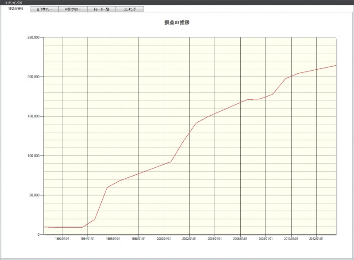This screenshot has width=354, height=260.
Task: Click the 2000/01/01 x-axis label
Action: coord(164,239)
